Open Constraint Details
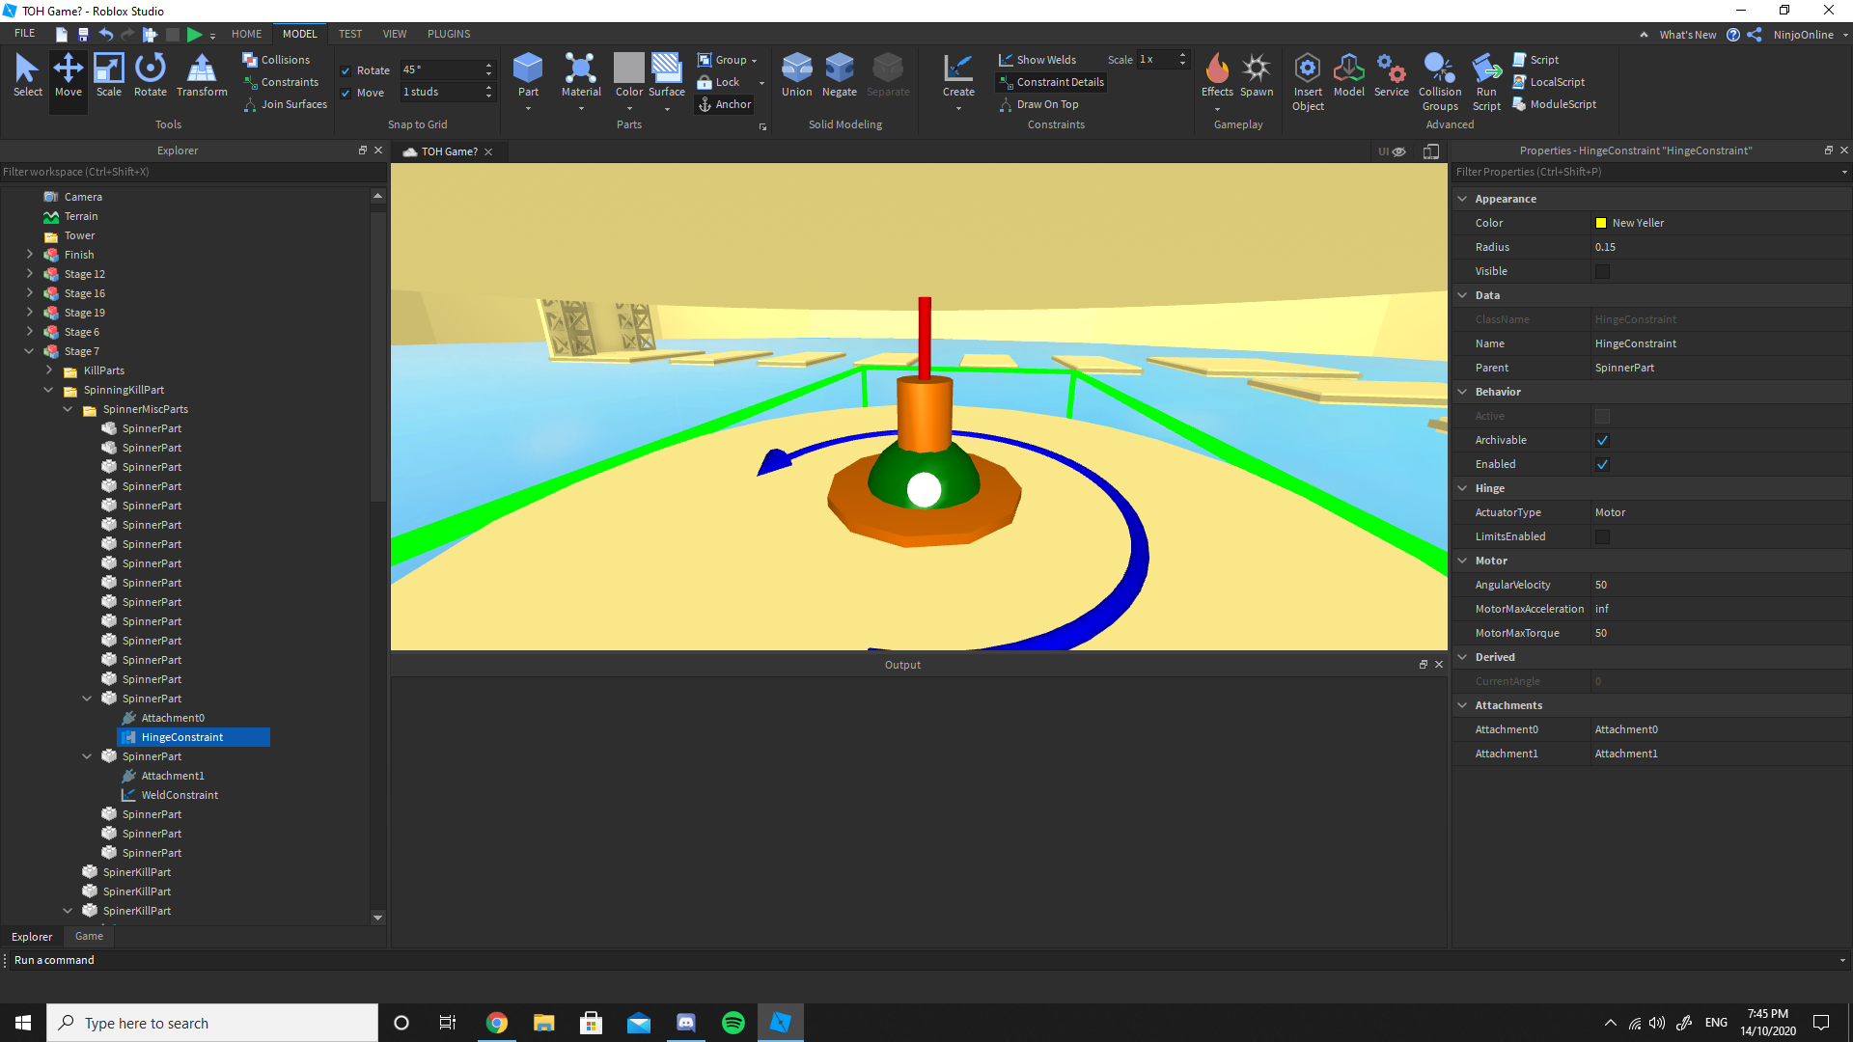Image resolution: width=1853 pixels, height=1042 pixels. [1050, 82]
